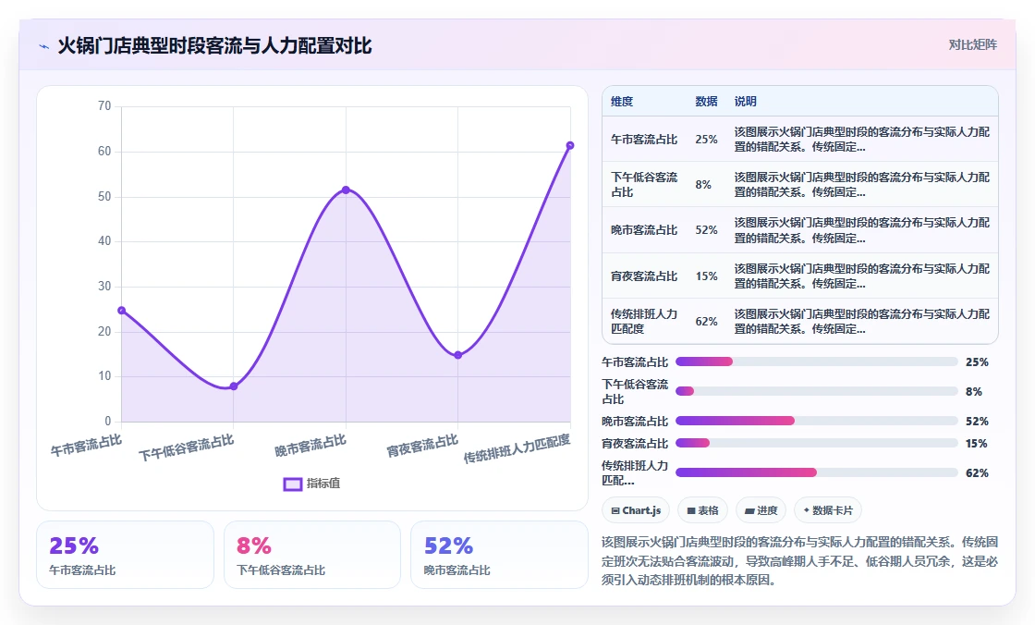Select the 52% stat card for 晚市客流占比

tap(499, 555)
